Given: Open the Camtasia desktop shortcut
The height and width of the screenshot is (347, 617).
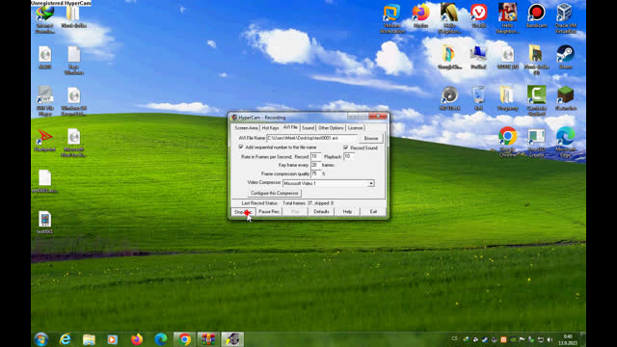Looking at the screenshot, I should point(536,100).
